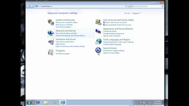This screenshot has height=106, width=189.
Task: Launch Internet Explorer from the taskbar
Action: [38, 102]
